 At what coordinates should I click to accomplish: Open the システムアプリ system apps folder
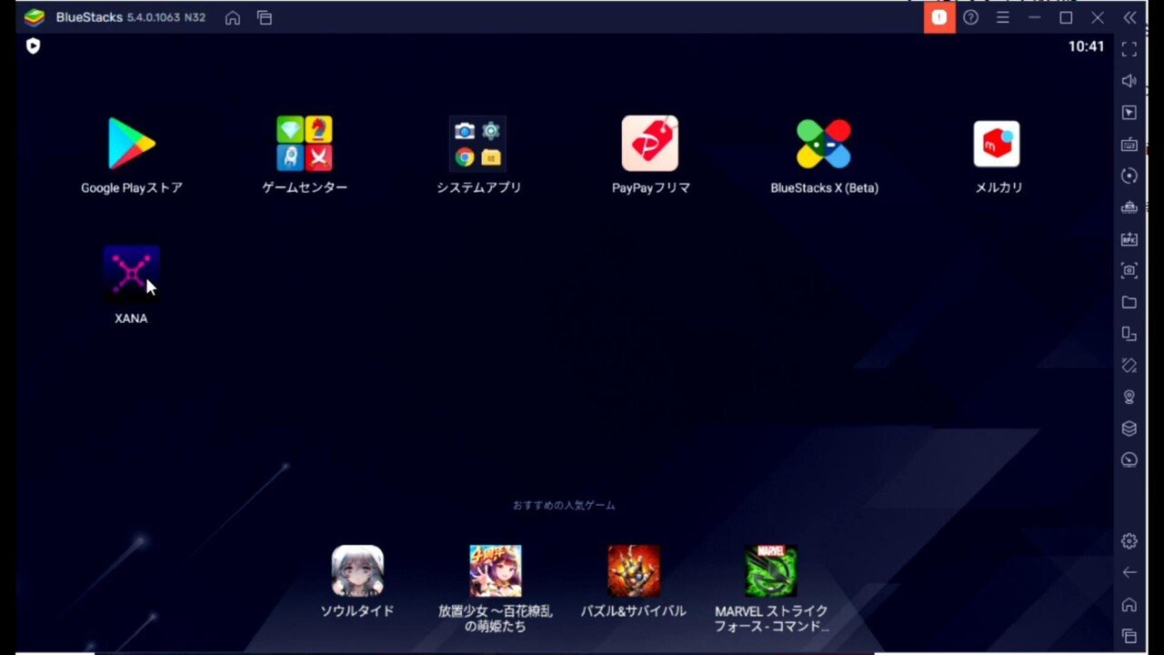click(477, 144)
